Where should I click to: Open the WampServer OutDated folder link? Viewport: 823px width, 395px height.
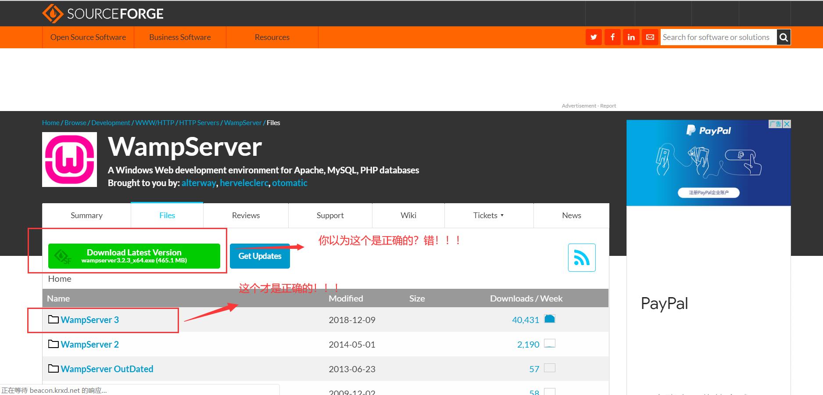coord(107,369)
